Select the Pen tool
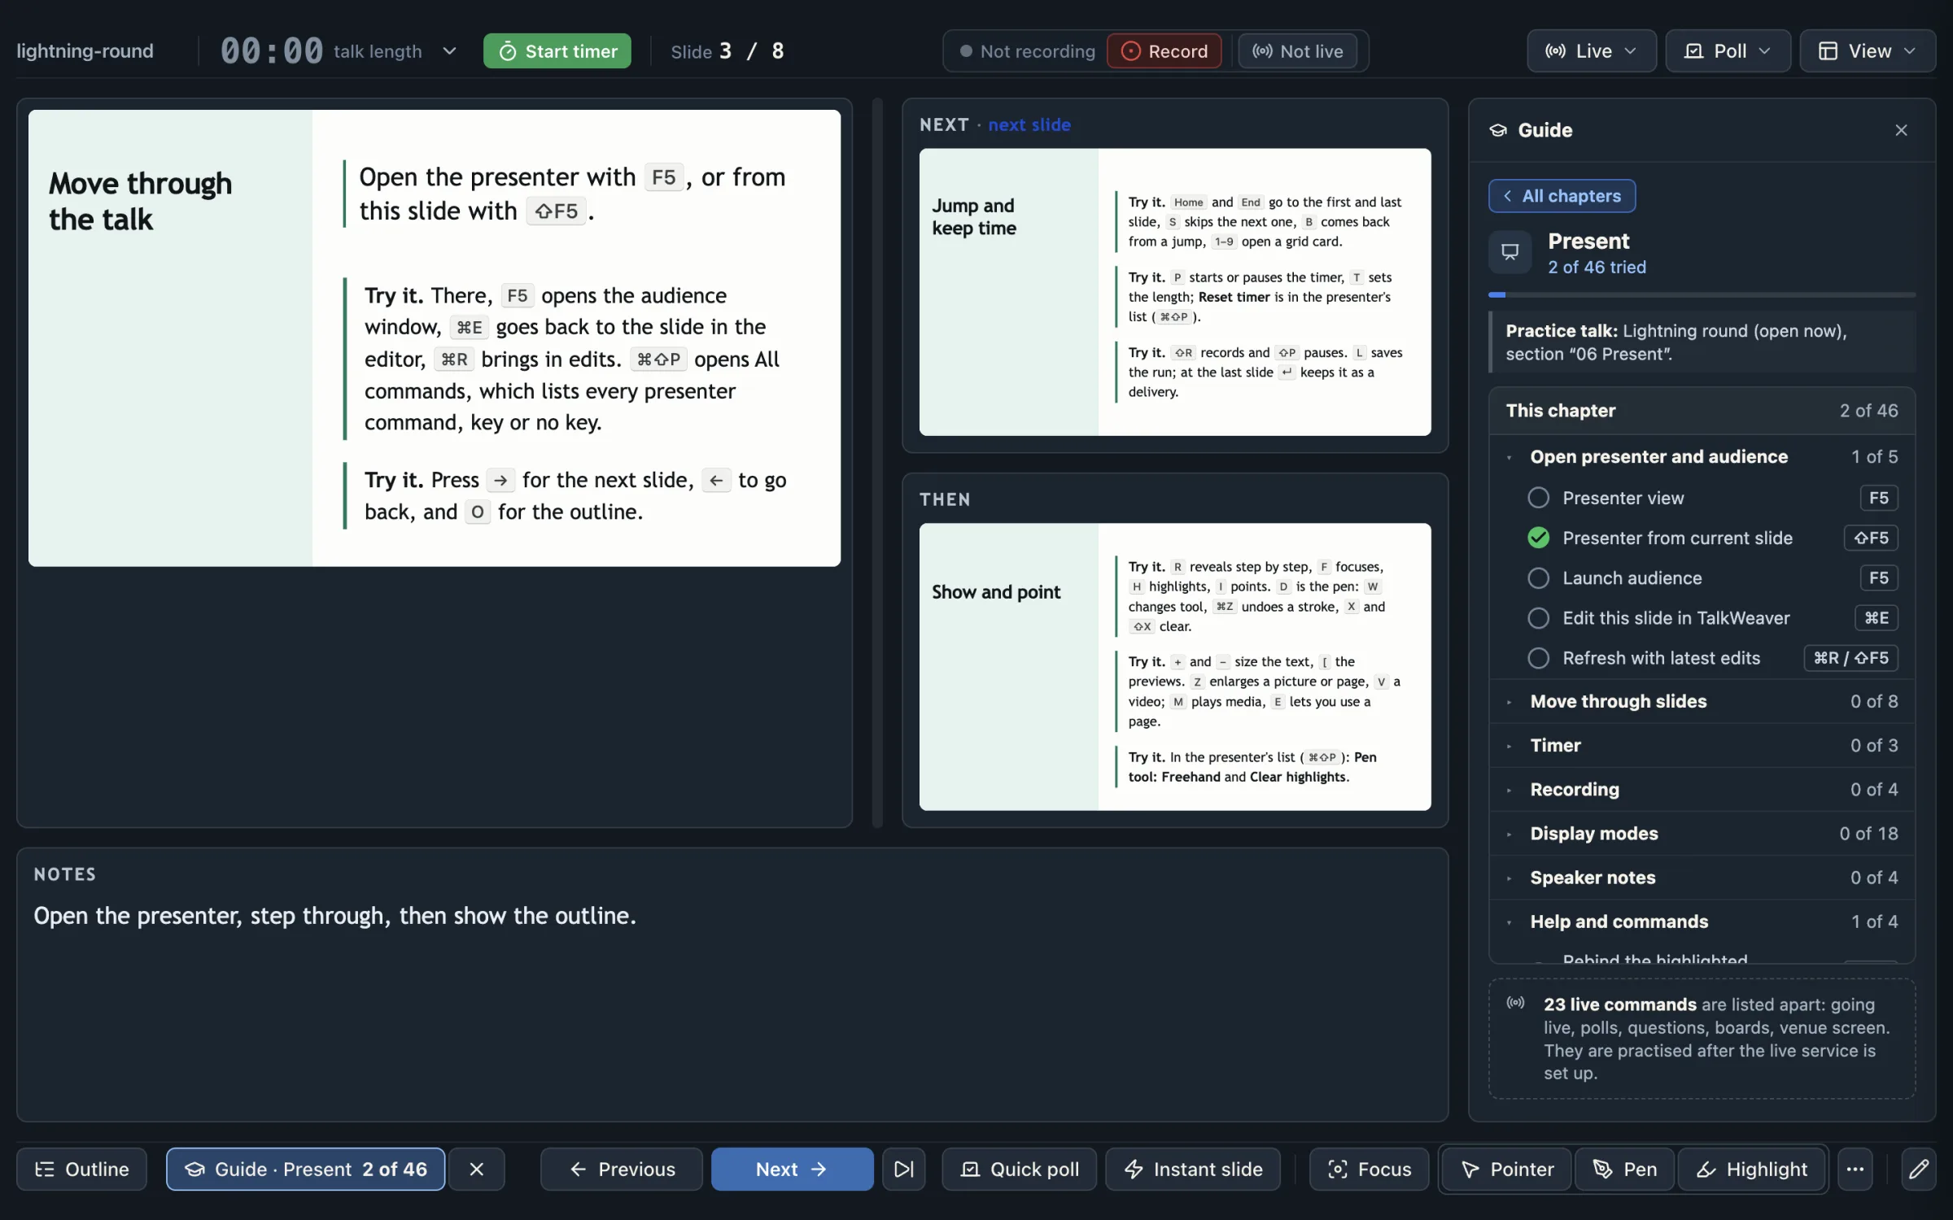The width and height of the screenshot is (1953, 1220). coord(1624,1169)
